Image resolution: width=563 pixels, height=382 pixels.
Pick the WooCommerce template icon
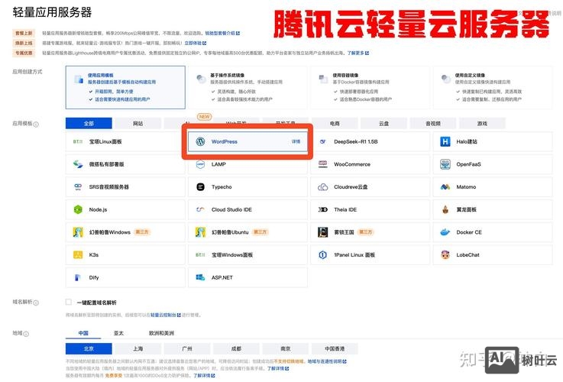[x=323, y=164]
